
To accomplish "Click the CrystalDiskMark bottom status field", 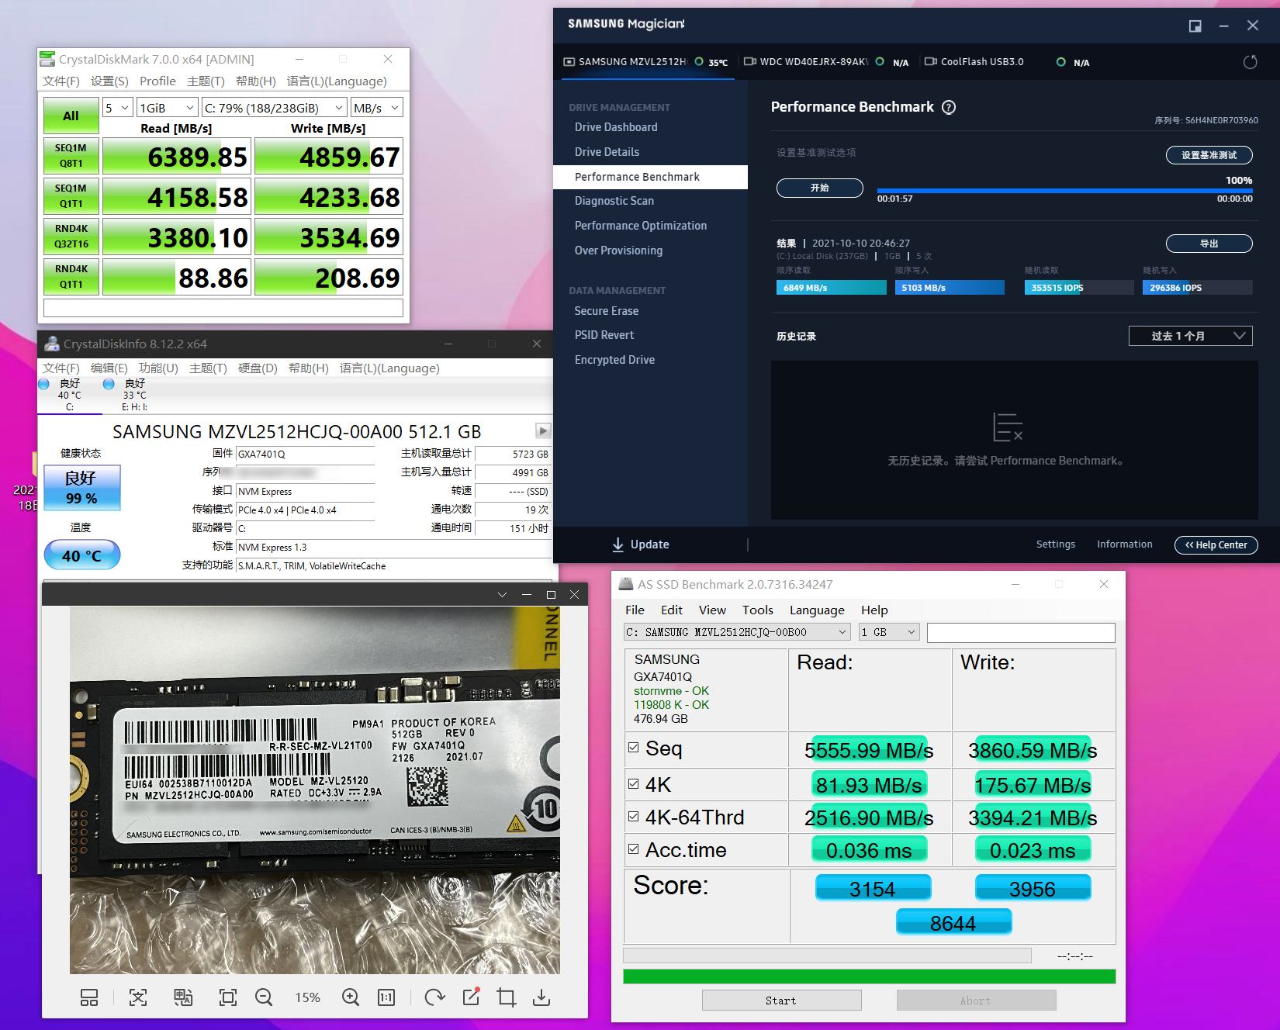I will click(223, 308).
